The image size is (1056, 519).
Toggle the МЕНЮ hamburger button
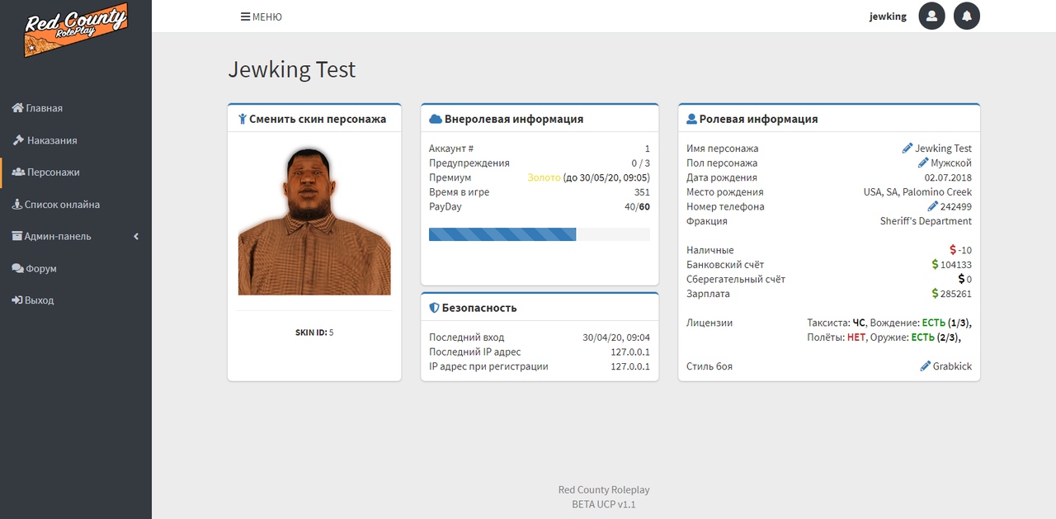click(262, 17)
